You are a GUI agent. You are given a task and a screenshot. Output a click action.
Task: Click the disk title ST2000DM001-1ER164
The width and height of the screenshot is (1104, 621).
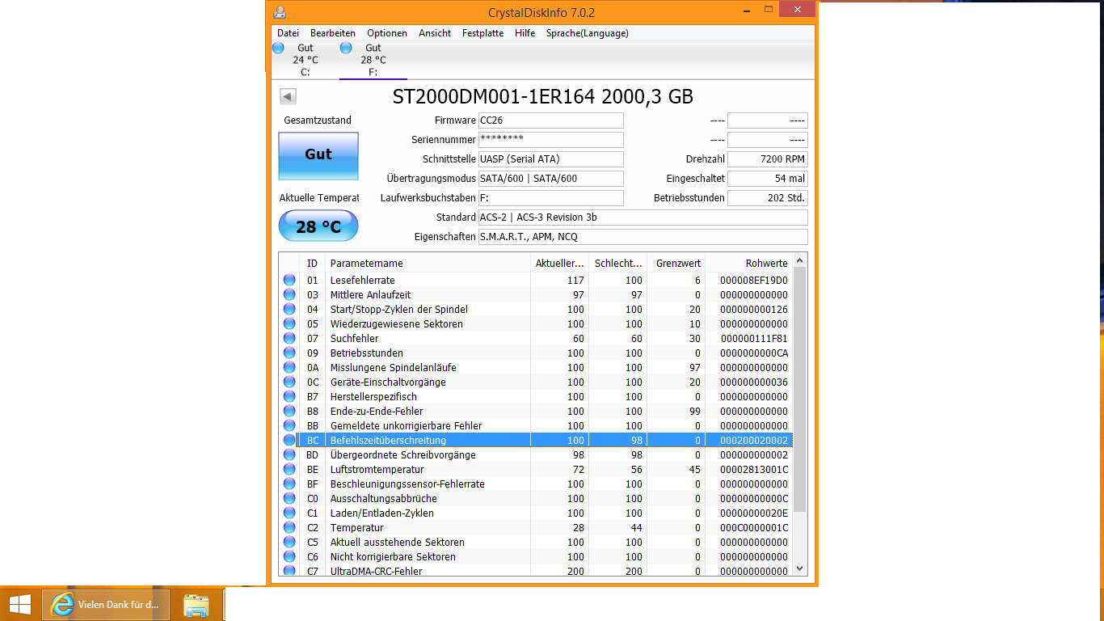coord(543,96)
